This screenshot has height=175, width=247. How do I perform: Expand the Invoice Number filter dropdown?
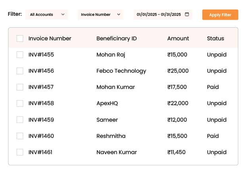(x=100, y=15)
